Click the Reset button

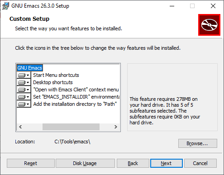pyautogui.click(x=31, y=163)
